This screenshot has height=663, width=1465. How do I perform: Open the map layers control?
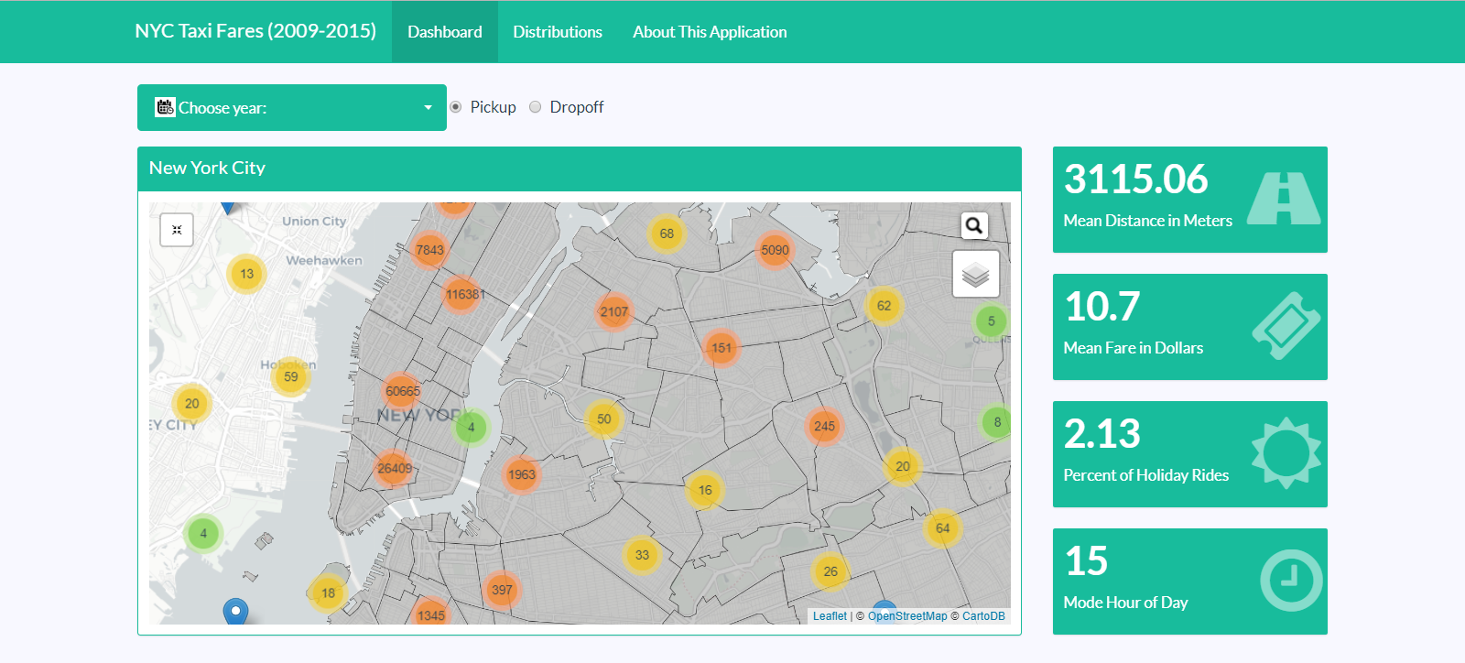click(975, 275)
